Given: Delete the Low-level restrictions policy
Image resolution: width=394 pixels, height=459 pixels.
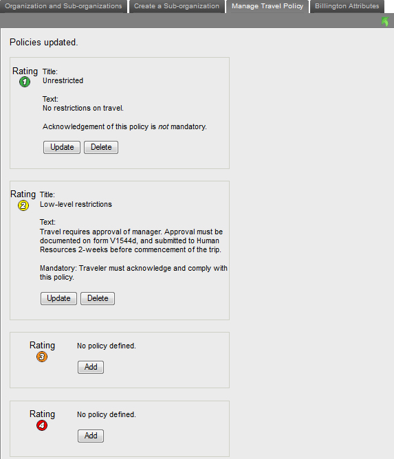Looking at the screenshot, I should click(x=98, y=298).
